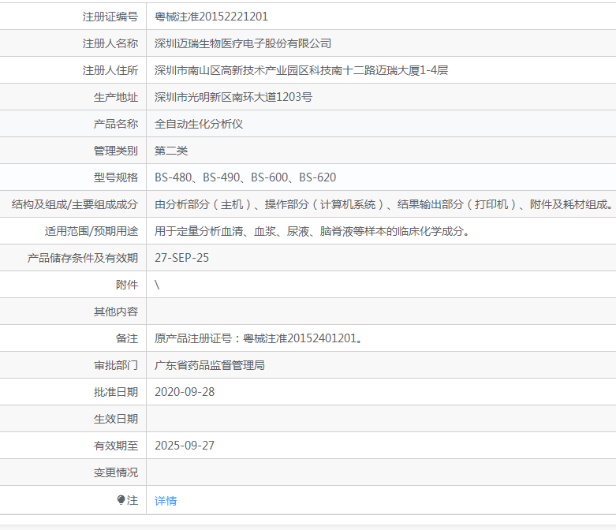Select approval date 2020-09-28
616x530 pixels.
pyautogui.click(x=185, y=392)
